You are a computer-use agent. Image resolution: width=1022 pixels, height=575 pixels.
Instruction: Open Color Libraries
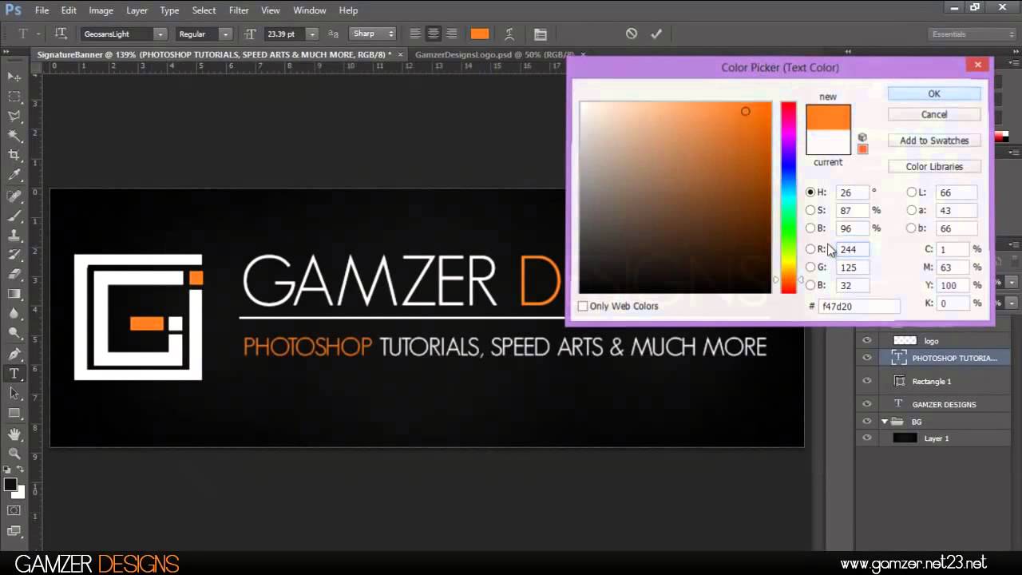[934, 167]
